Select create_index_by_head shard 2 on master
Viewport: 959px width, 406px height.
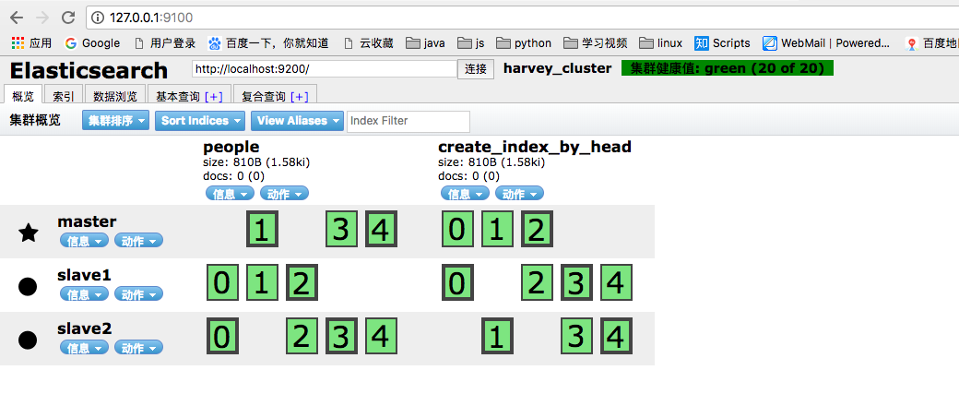pyautogui.click(x=537, y=229)
